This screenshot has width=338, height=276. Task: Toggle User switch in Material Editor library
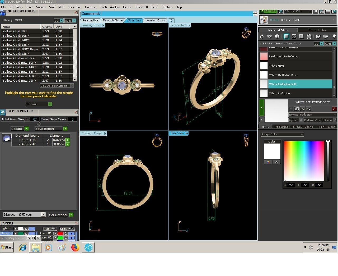pos(334,44)
